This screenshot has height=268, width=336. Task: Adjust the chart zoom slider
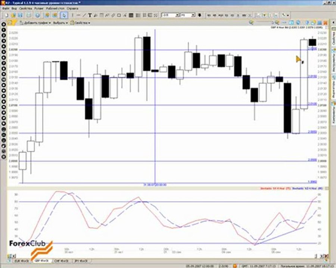tap(264, 22)
